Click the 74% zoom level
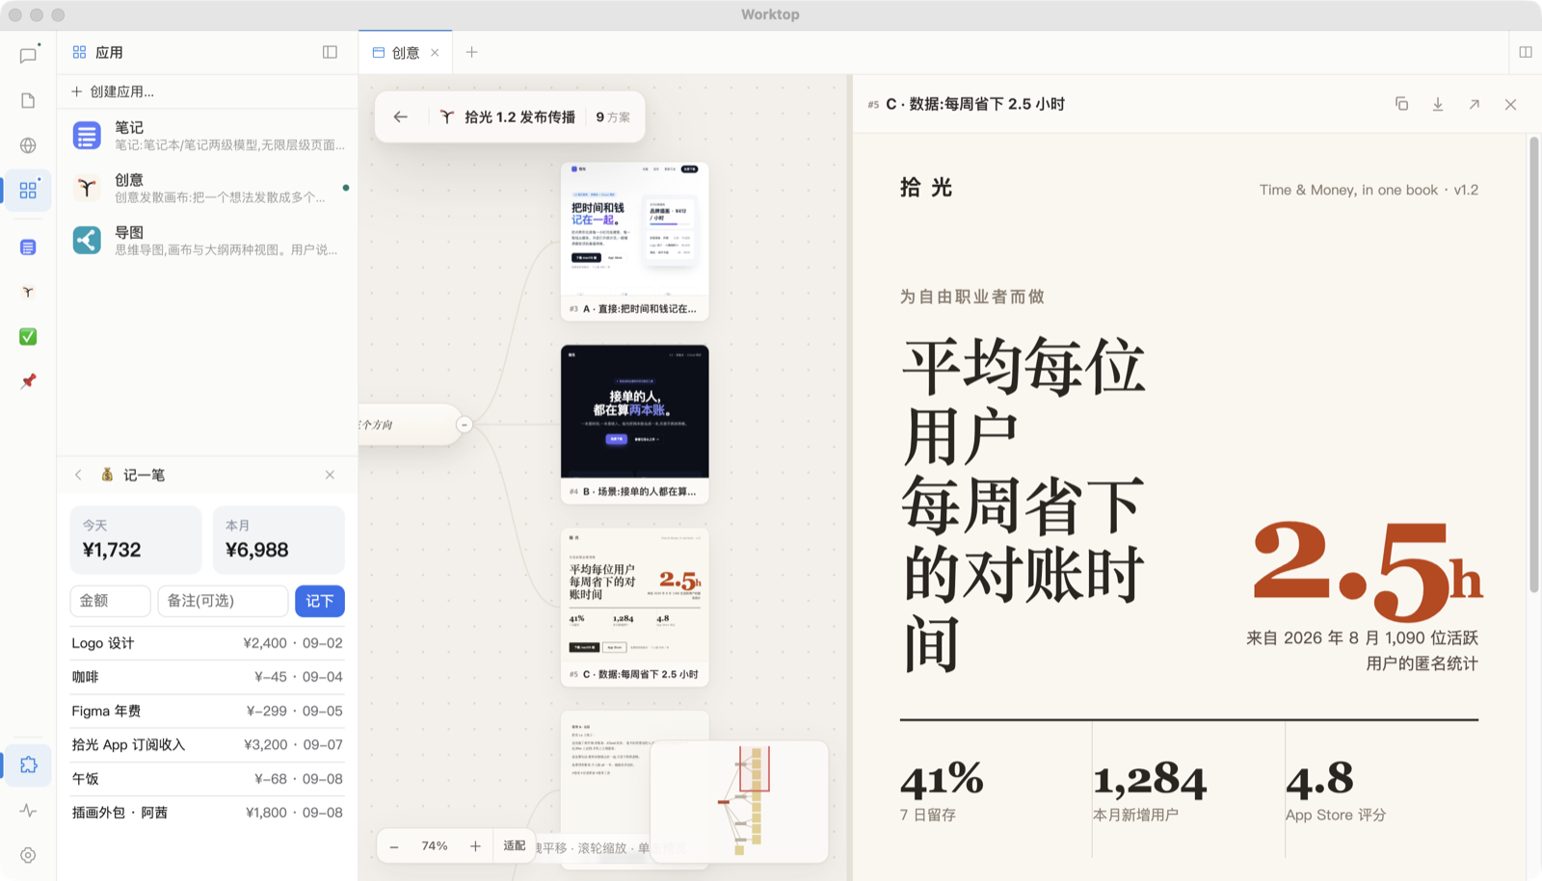1542x881 pixels. coord(435,846)
